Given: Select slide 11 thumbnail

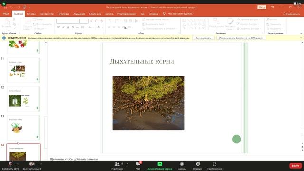Looking at the screenshot, I should pyautogui.click(x=23, y=70).
